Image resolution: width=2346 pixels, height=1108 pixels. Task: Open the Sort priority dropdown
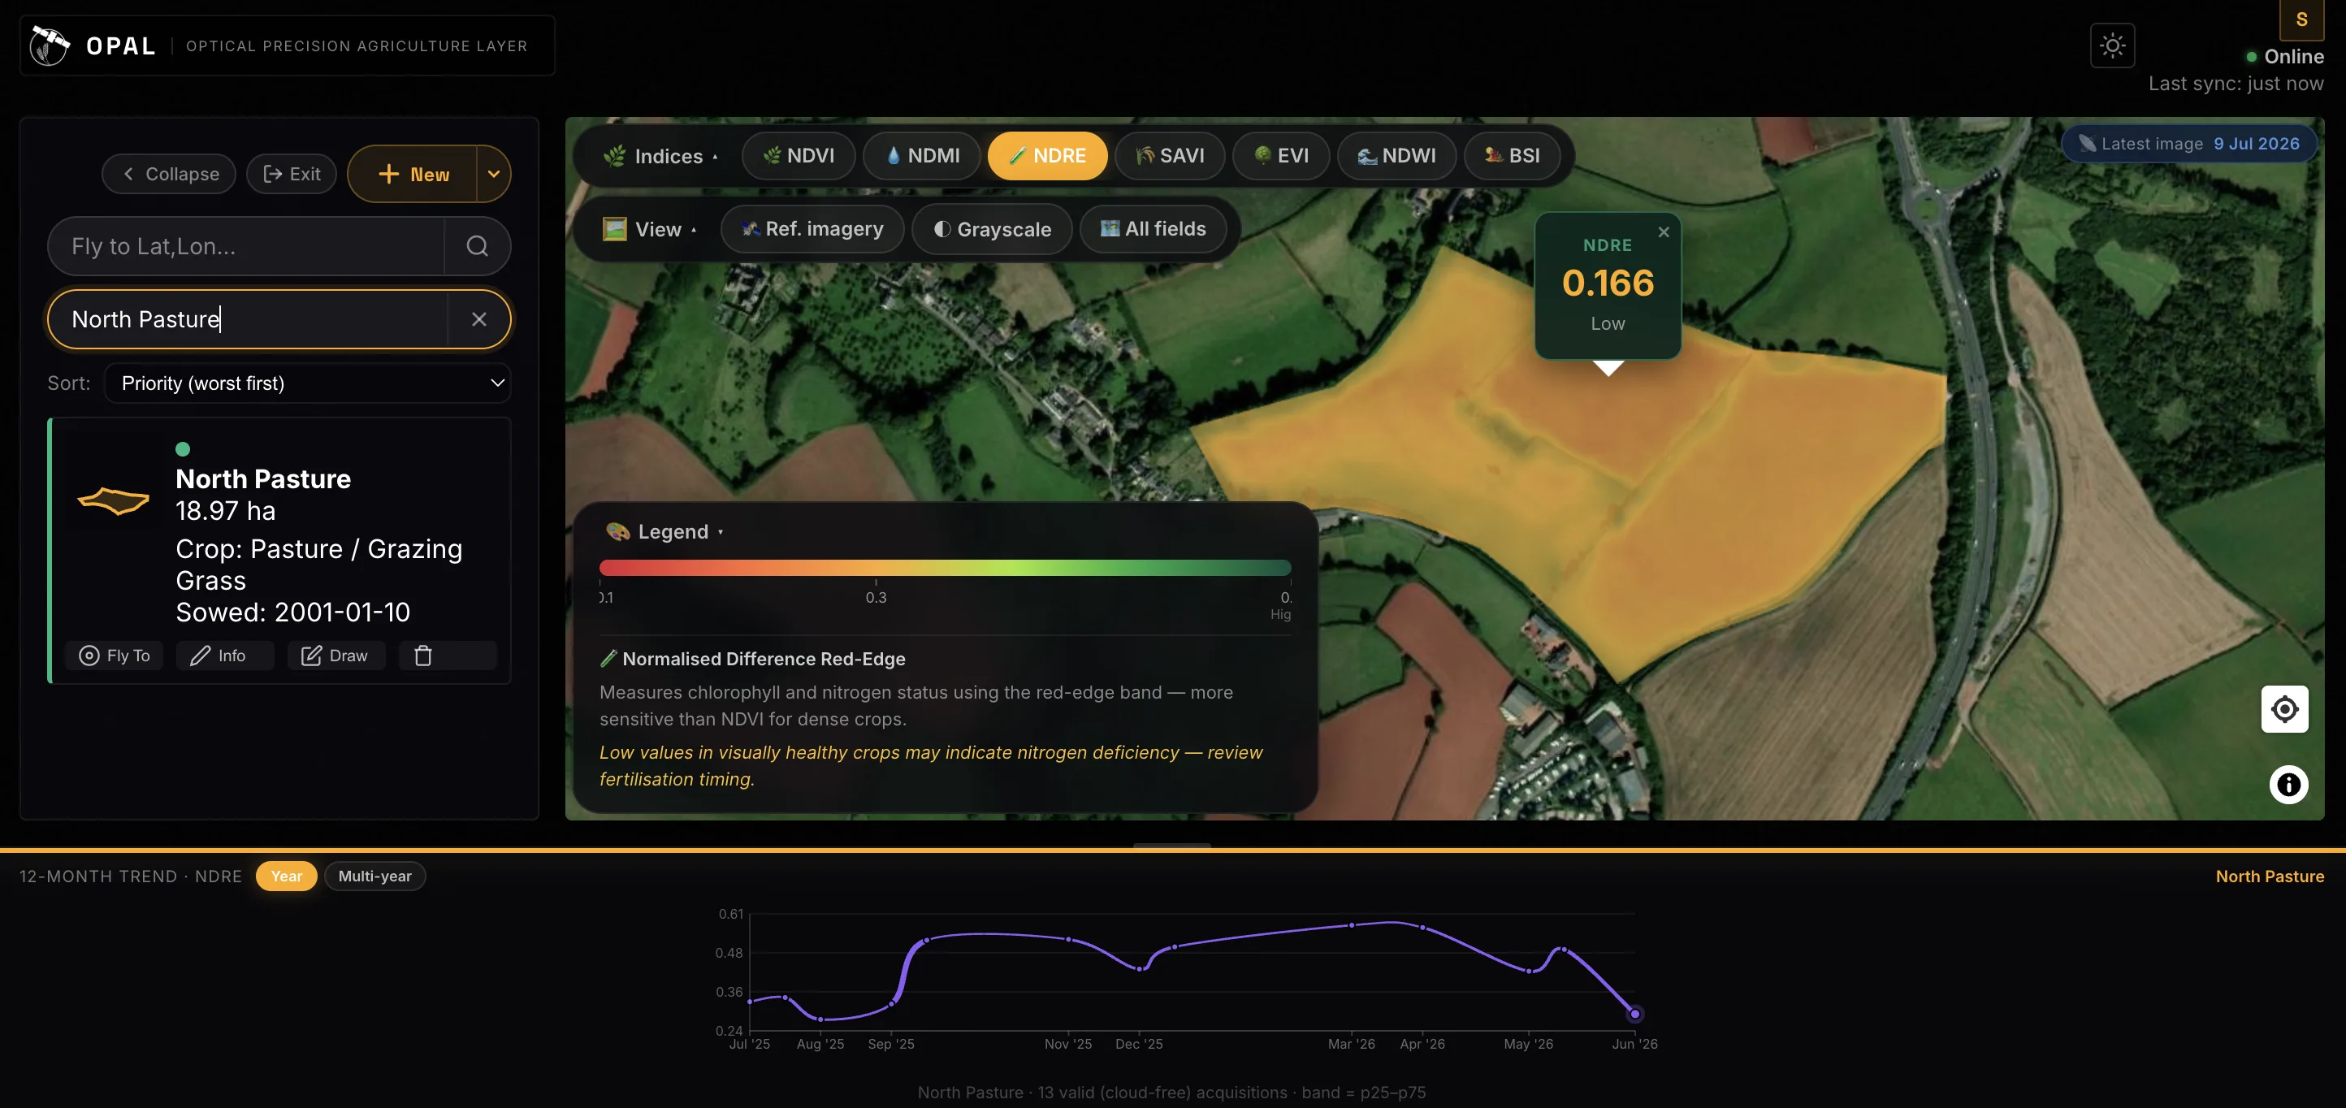[x=308, y=383]
